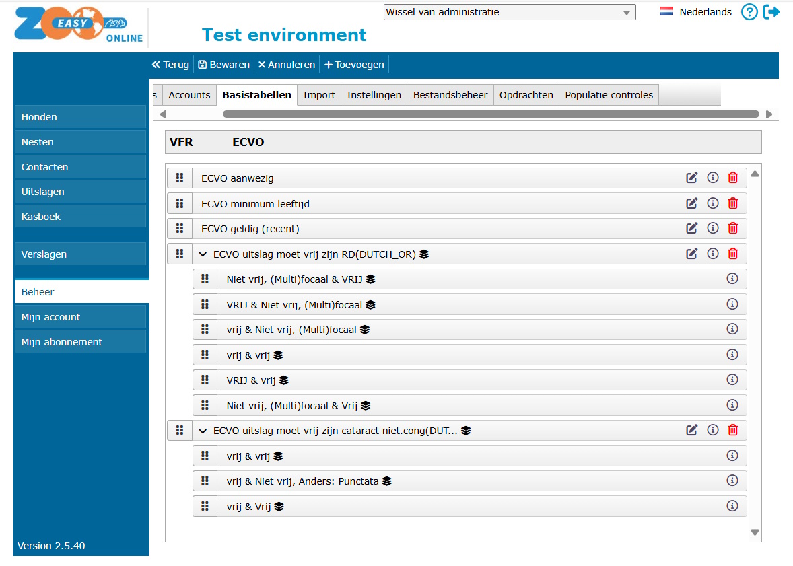Delete ECVO minimum leeftijd using the trash icon

(x=732, y=203)
